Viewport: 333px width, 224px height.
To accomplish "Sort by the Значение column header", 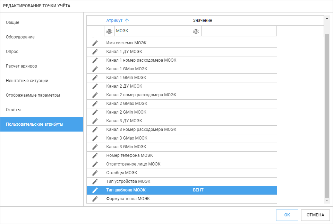I will coord(202,20).
